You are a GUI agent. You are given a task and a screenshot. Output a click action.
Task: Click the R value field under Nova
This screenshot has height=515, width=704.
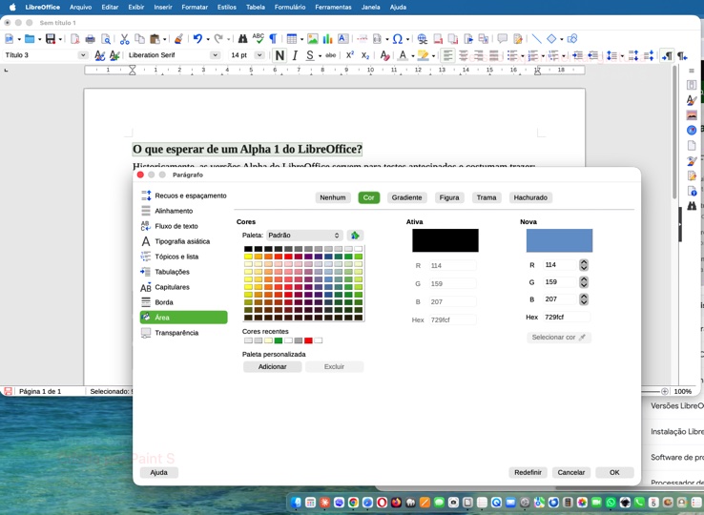559,265
